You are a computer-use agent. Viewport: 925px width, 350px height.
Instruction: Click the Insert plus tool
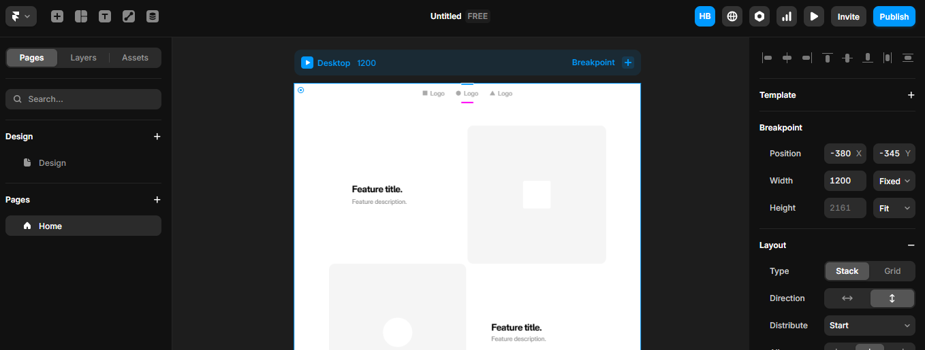57,16
